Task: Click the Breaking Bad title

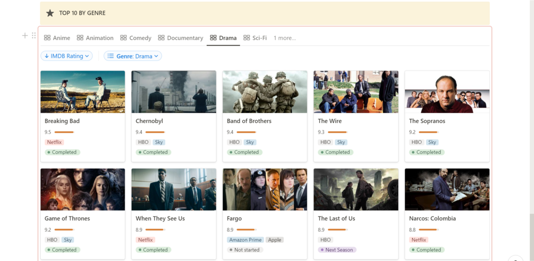Action: pos(62,121)
